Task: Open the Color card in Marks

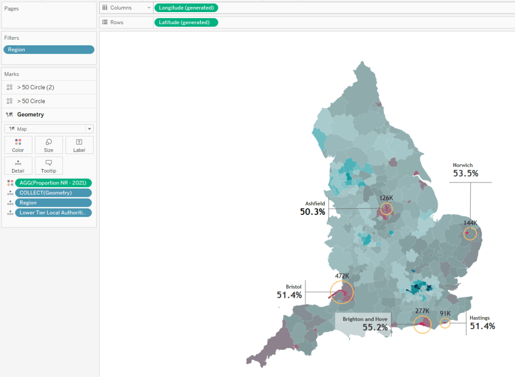Action: tap(18, 145)
